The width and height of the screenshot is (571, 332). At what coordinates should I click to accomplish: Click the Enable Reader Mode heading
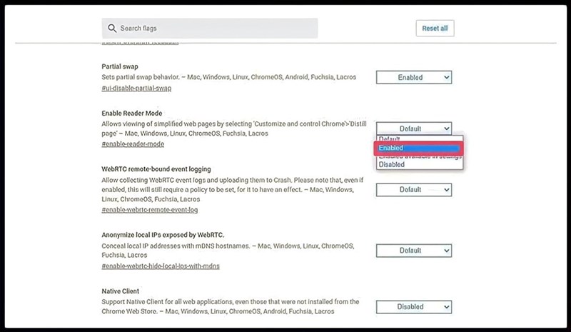pos(132,114)
